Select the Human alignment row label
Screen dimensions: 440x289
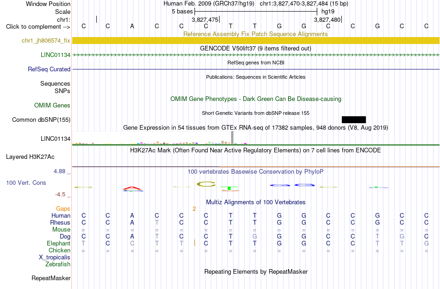[61, 215]
